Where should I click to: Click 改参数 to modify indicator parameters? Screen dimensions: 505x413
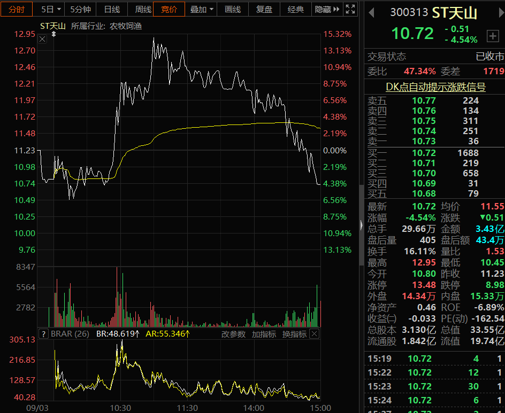coord(233,334)
